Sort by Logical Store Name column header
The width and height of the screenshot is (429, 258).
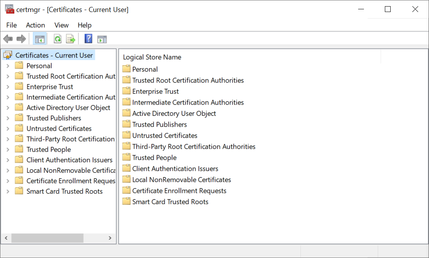coord(152,57)
